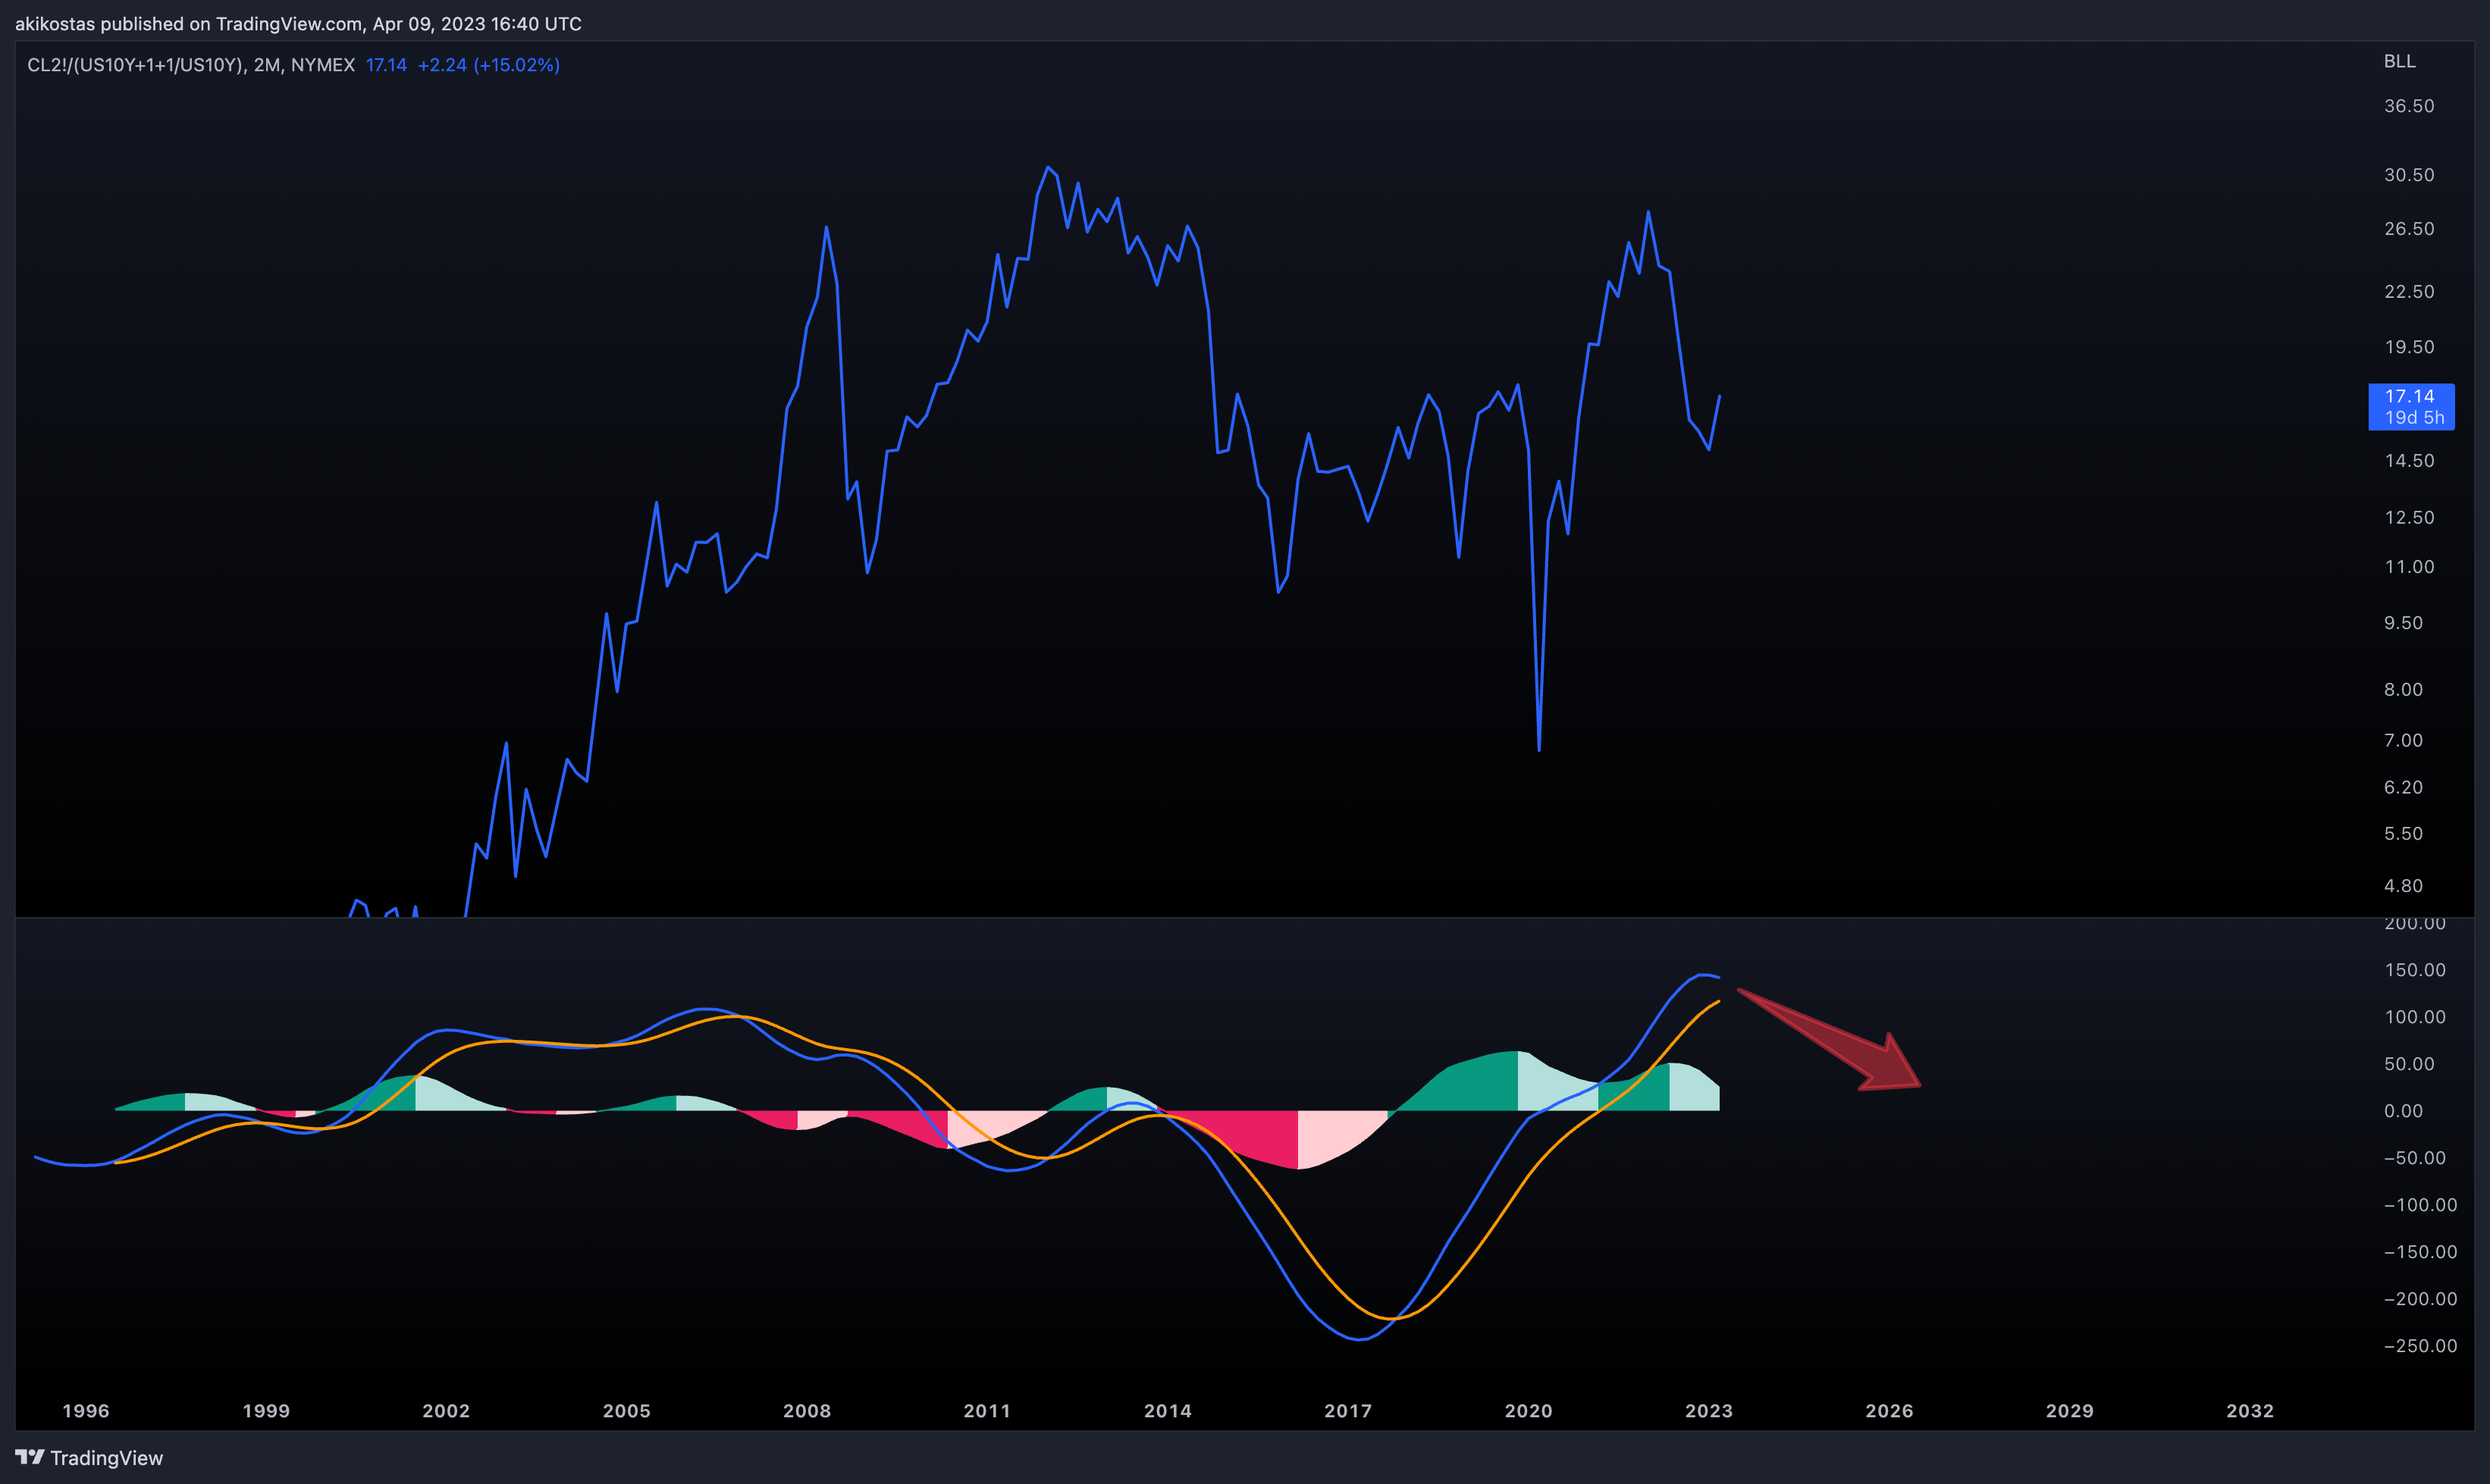Viewport: 2490px width, 1484px height.
Task: Click the 4.80 price scale value
Action: coord(2403,885)
